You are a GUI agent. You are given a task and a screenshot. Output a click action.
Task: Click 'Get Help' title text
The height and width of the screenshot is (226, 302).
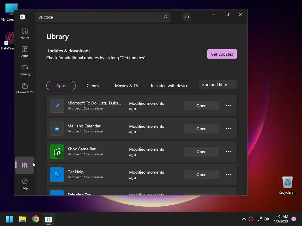[x=75, y=172]
